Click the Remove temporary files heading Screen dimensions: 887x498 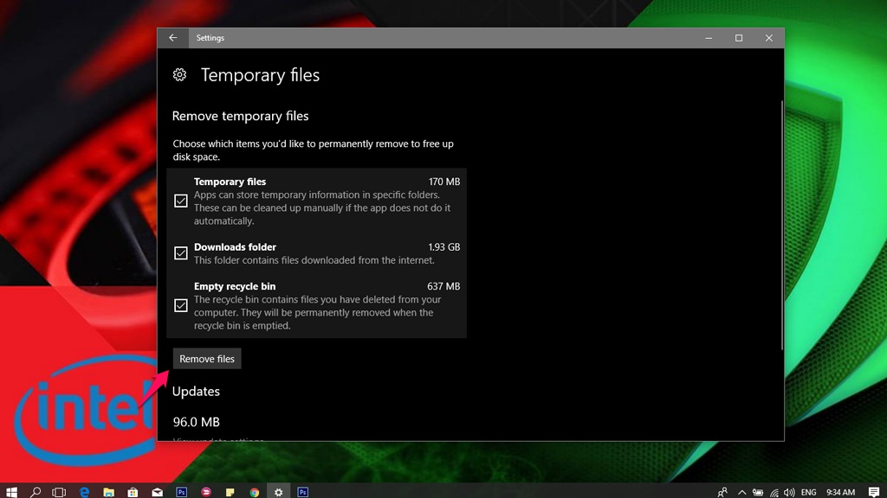click(241, 116)
